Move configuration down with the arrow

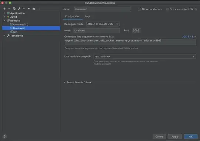[29, 9]
